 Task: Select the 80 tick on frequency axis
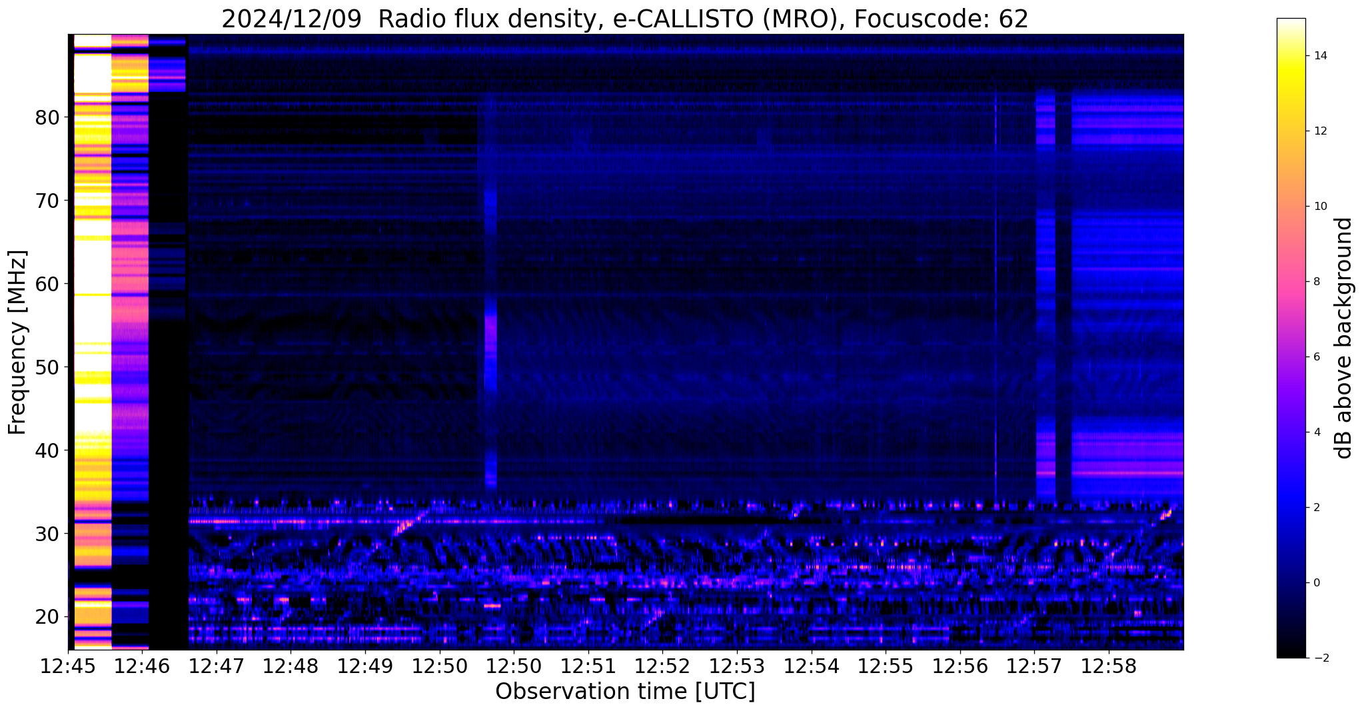(x=47, y=118)
